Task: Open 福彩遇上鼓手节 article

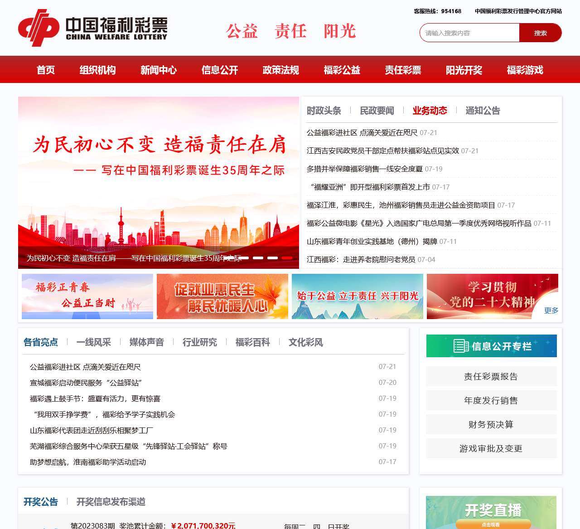Action: tap(95, 398)
